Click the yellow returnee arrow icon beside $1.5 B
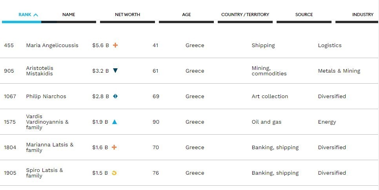Screen dimensions: 379x190 pyautogui.click(x=114, y=173)
